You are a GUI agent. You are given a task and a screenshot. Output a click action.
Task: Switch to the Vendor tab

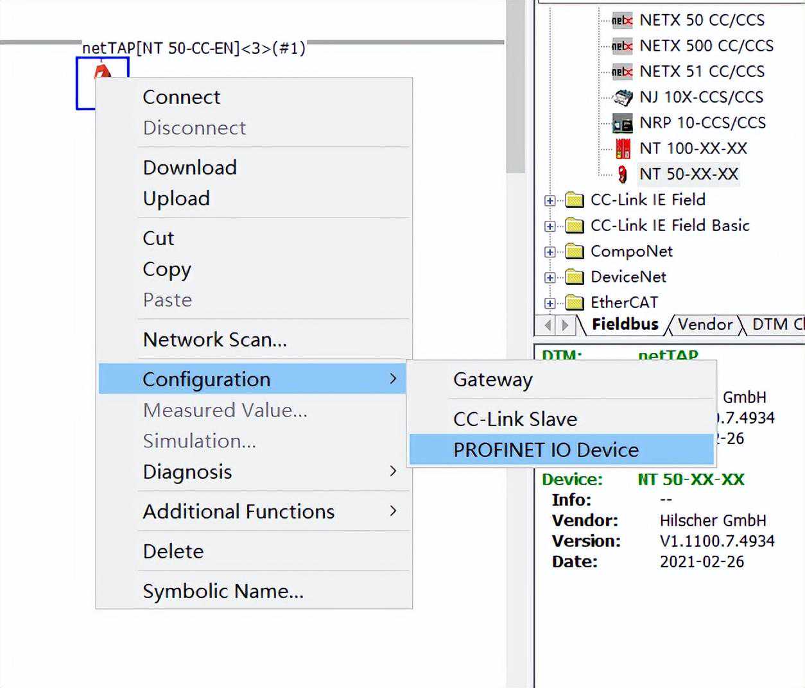click(x=704, y=325)
